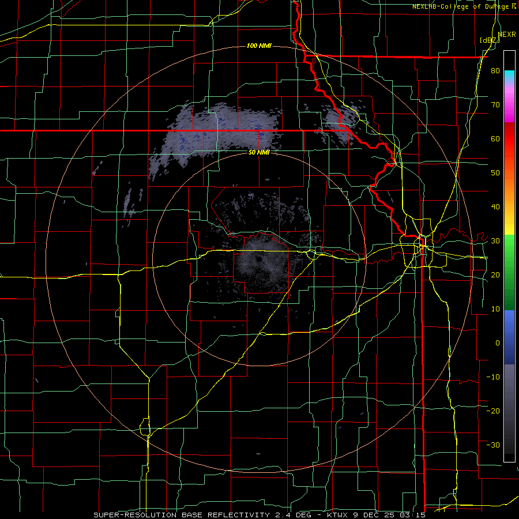The image size is (519, 519).
Task: Click the 50 value on the dBZ scale
Action: coord(495,173)
